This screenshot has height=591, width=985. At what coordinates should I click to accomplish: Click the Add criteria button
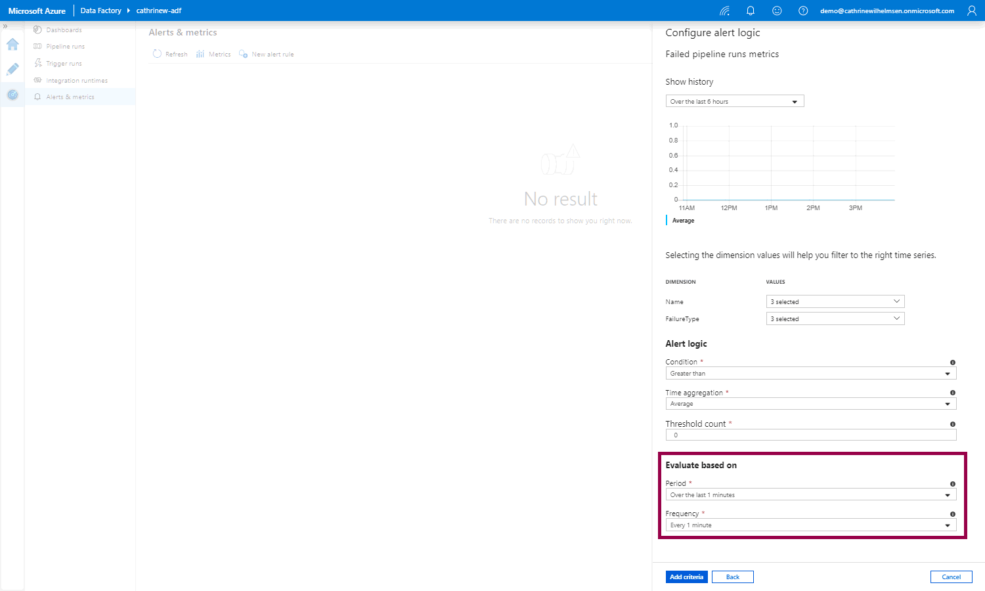(686, 577)
